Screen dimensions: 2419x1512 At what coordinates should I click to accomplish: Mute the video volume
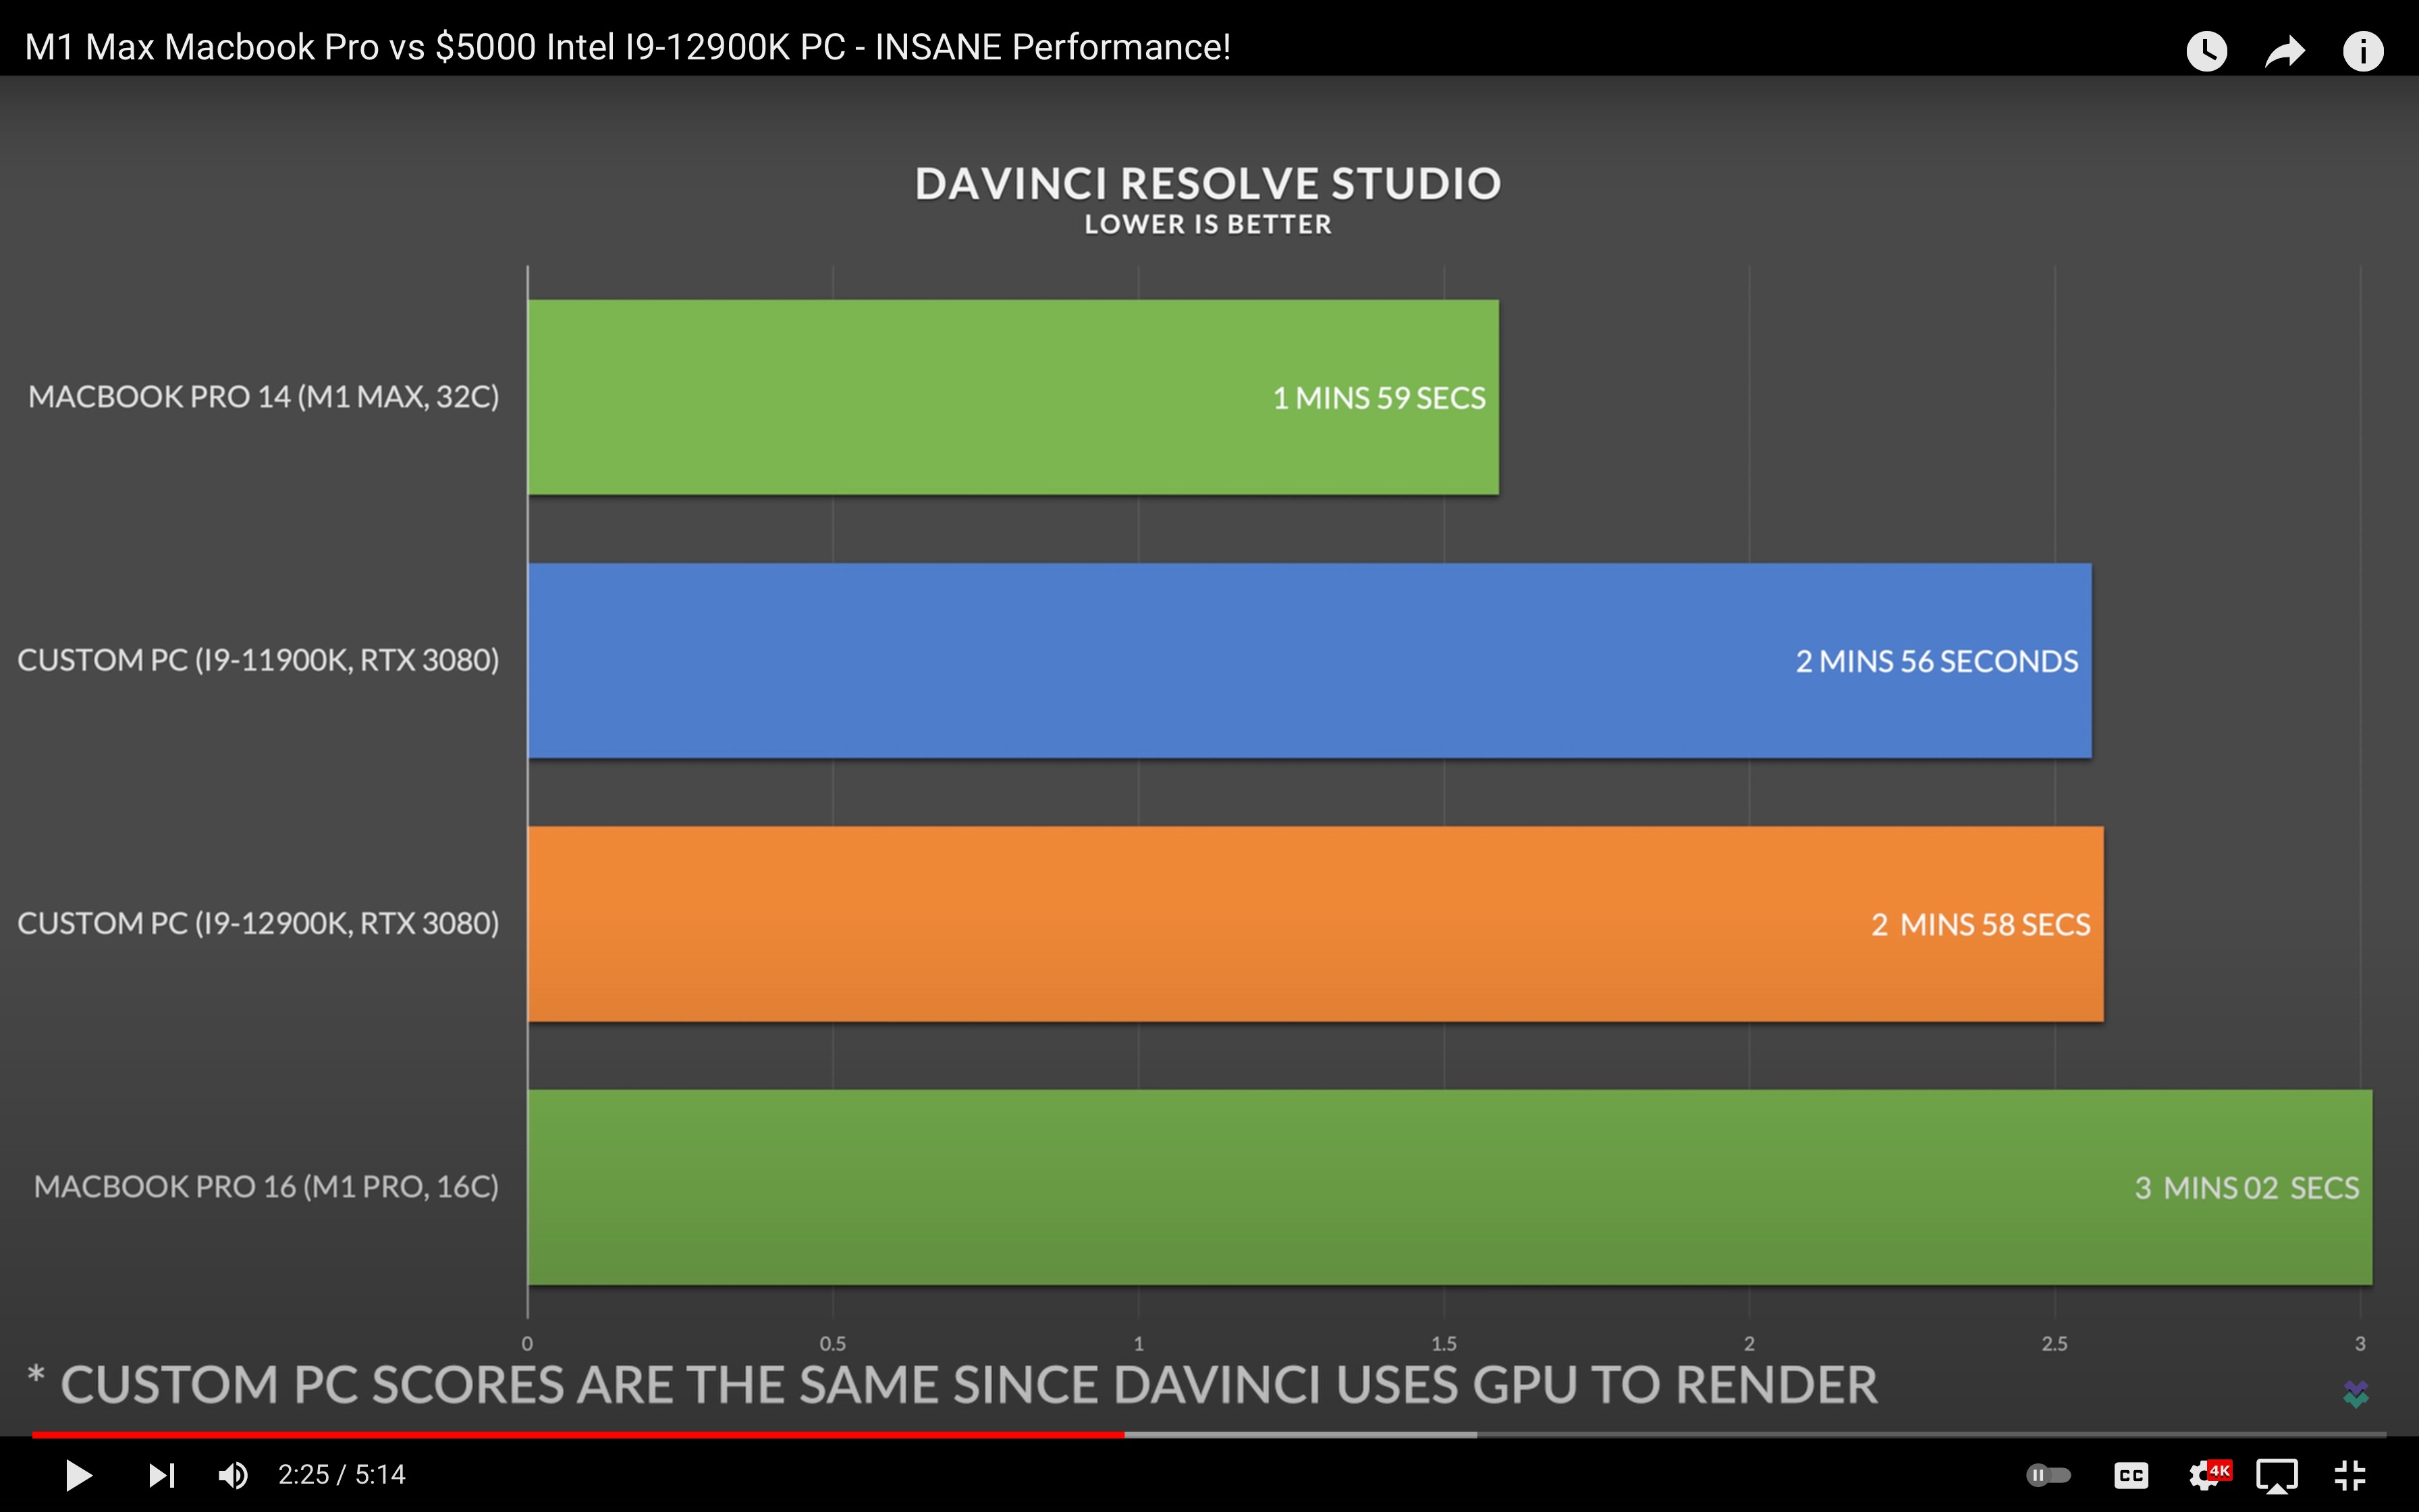click(x=234, y=1475)
